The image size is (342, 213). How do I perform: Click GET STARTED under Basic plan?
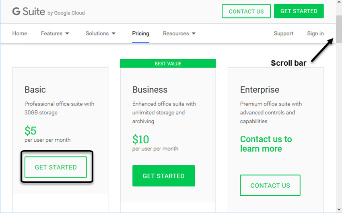pyautogui.click(x=56, y=167)
